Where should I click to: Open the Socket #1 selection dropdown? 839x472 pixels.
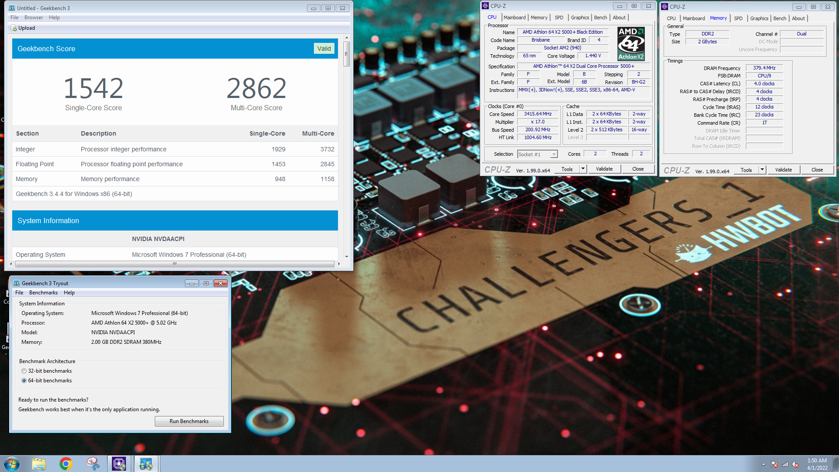pos(554,154)
